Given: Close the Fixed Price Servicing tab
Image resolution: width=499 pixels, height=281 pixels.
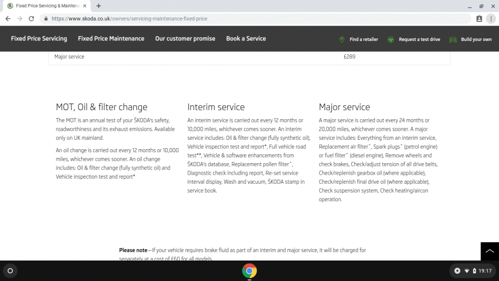Looking at the screenshot, I should pos(85,5).
